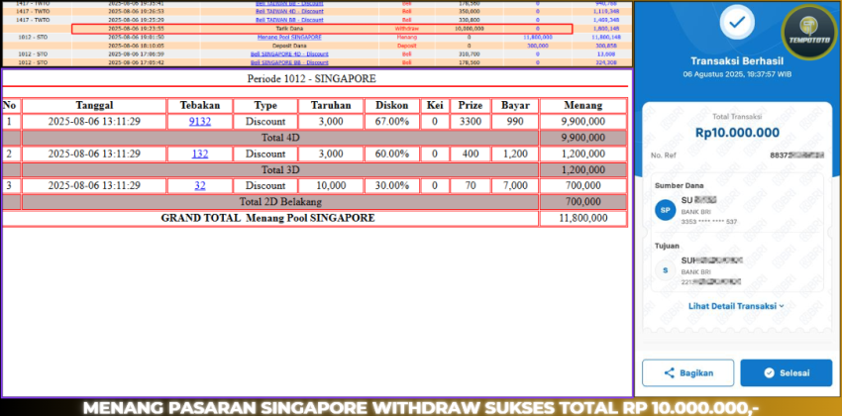Click the Total 2D Belakang 700,000 value
This screenshot has height=416, width=842.
coord(583,202)
